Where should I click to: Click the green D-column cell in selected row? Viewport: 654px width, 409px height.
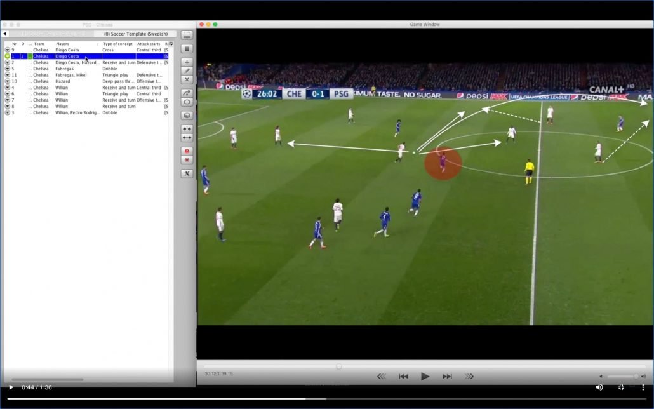point(30,56)
